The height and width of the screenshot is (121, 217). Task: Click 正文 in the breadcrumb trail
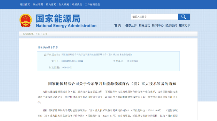click(45, 34)
